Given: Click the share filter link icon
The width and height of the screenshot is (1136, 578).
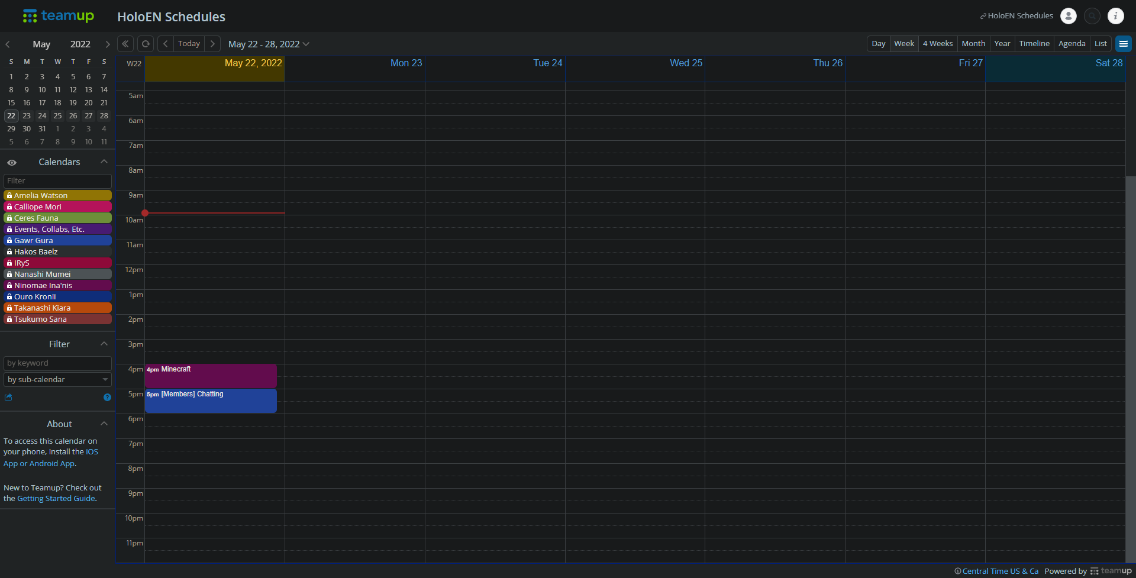Looking at the screenshot, I should coord(8,398).
